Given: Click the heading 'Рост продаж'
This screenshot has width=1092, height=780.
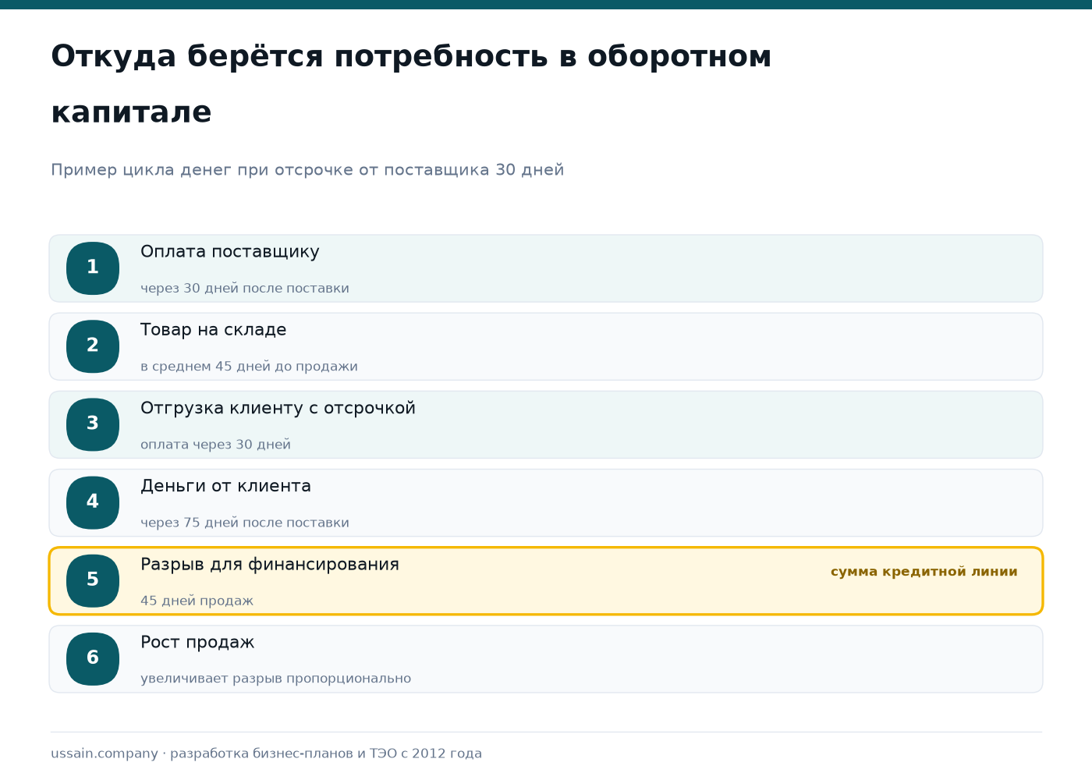Looking at the screenshot, I should point(197,642).
